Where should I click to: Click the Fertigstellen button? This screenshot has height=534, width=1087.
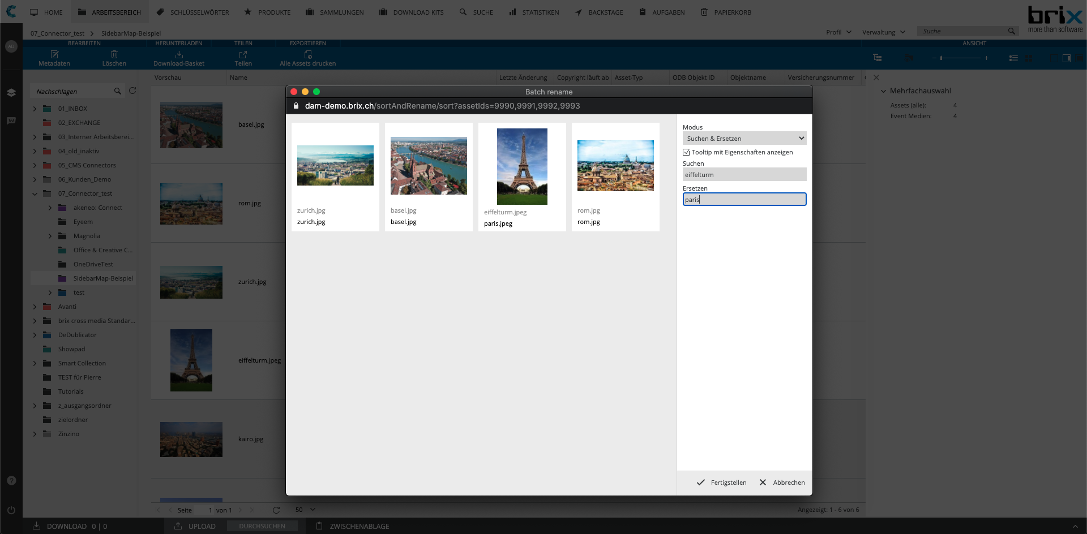pyautogui.click(x=721, y=483)
